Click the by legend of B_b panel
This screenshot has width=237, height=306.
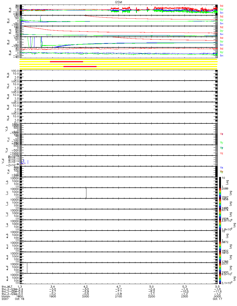[x=222, y=9]
